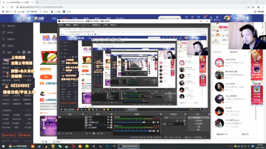Viewport: 266px width, 149px height.
Task: Toggle lock on 视频捕获设备 source
Action: click(111, 122)
